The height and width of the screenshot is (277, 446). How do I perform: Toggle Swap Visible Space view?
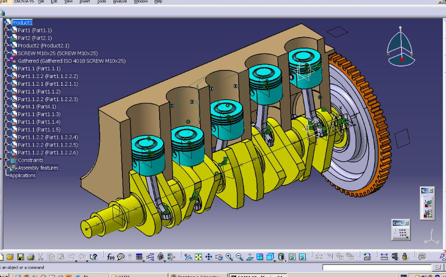pos(302,257)
